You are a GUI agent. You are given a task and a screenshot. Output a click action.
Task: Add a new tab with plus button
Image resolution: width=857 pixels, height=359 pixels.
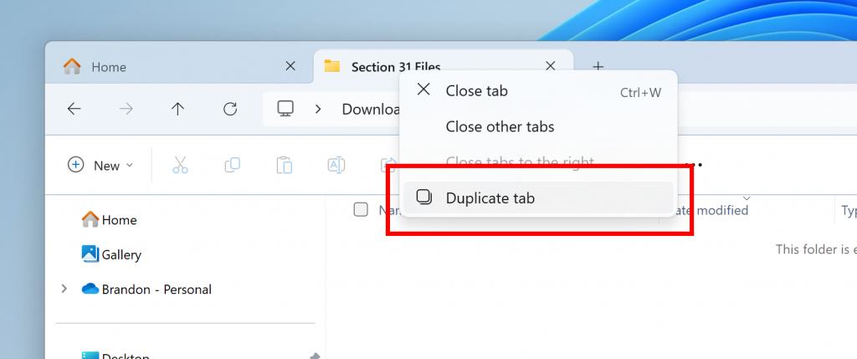[598, 66]
